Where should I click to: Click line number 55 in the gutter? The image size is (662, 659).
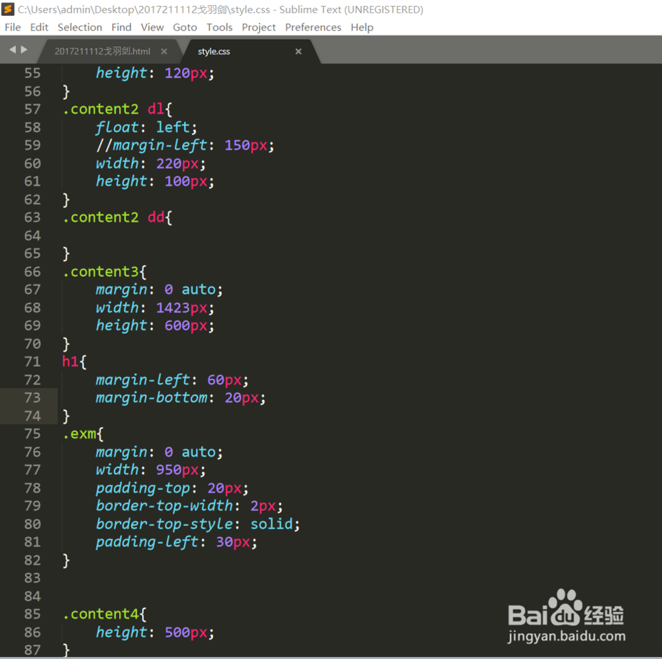click(32, 73)
